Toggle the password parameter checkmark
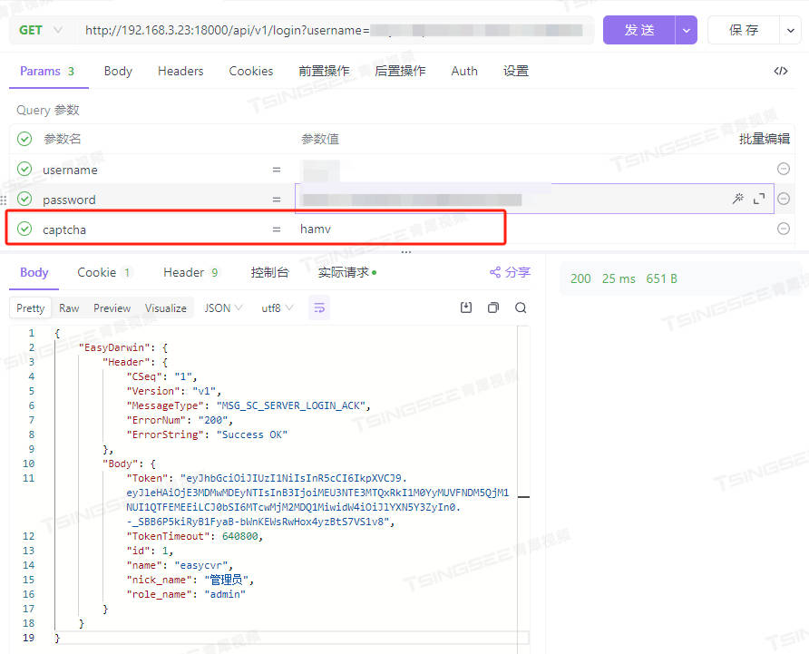 [23, 199]
